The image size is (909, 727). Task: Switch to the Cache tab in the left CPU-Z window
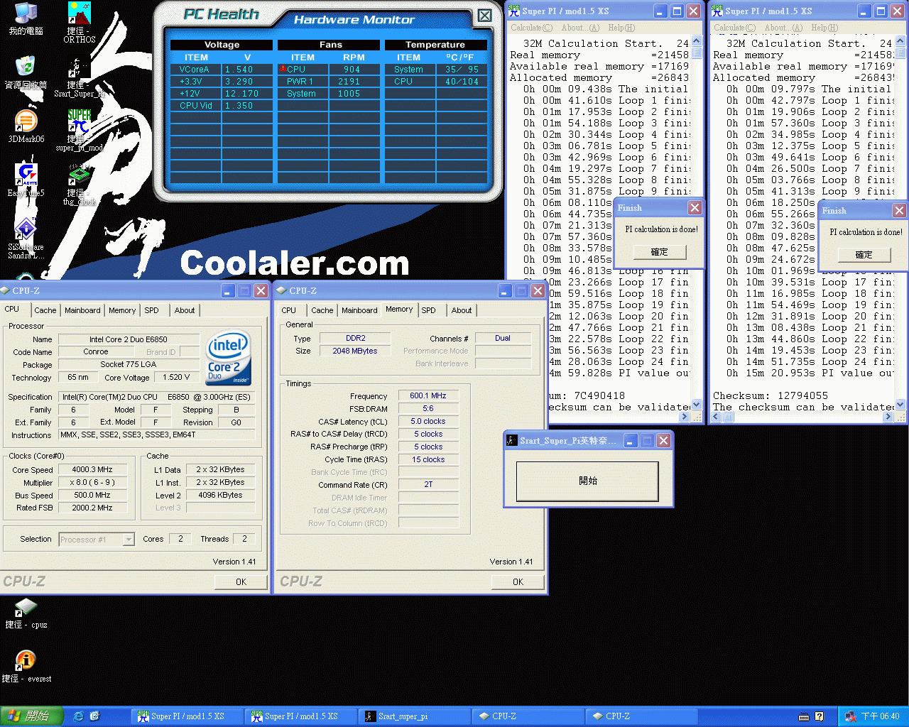45,310
